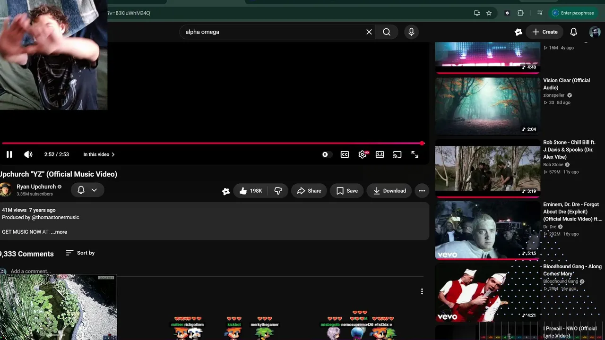605x340 pixels.
Task: Expand the description with ...more
Action: click(x=59, y=232)
